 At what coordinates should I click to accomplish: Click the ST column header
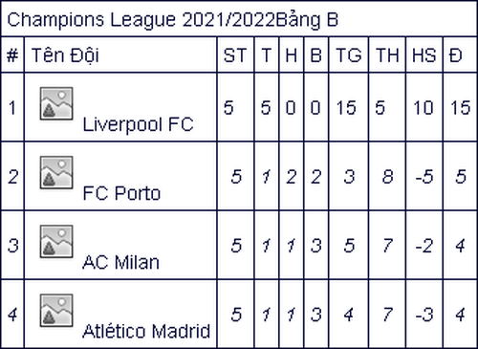[235, 55]
